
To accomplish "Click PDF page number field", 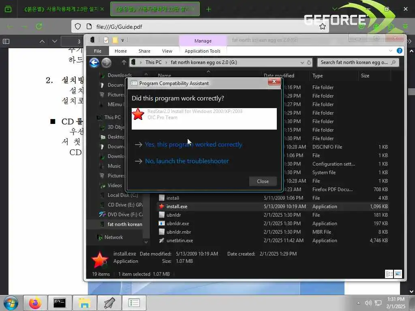I will 72,42.
